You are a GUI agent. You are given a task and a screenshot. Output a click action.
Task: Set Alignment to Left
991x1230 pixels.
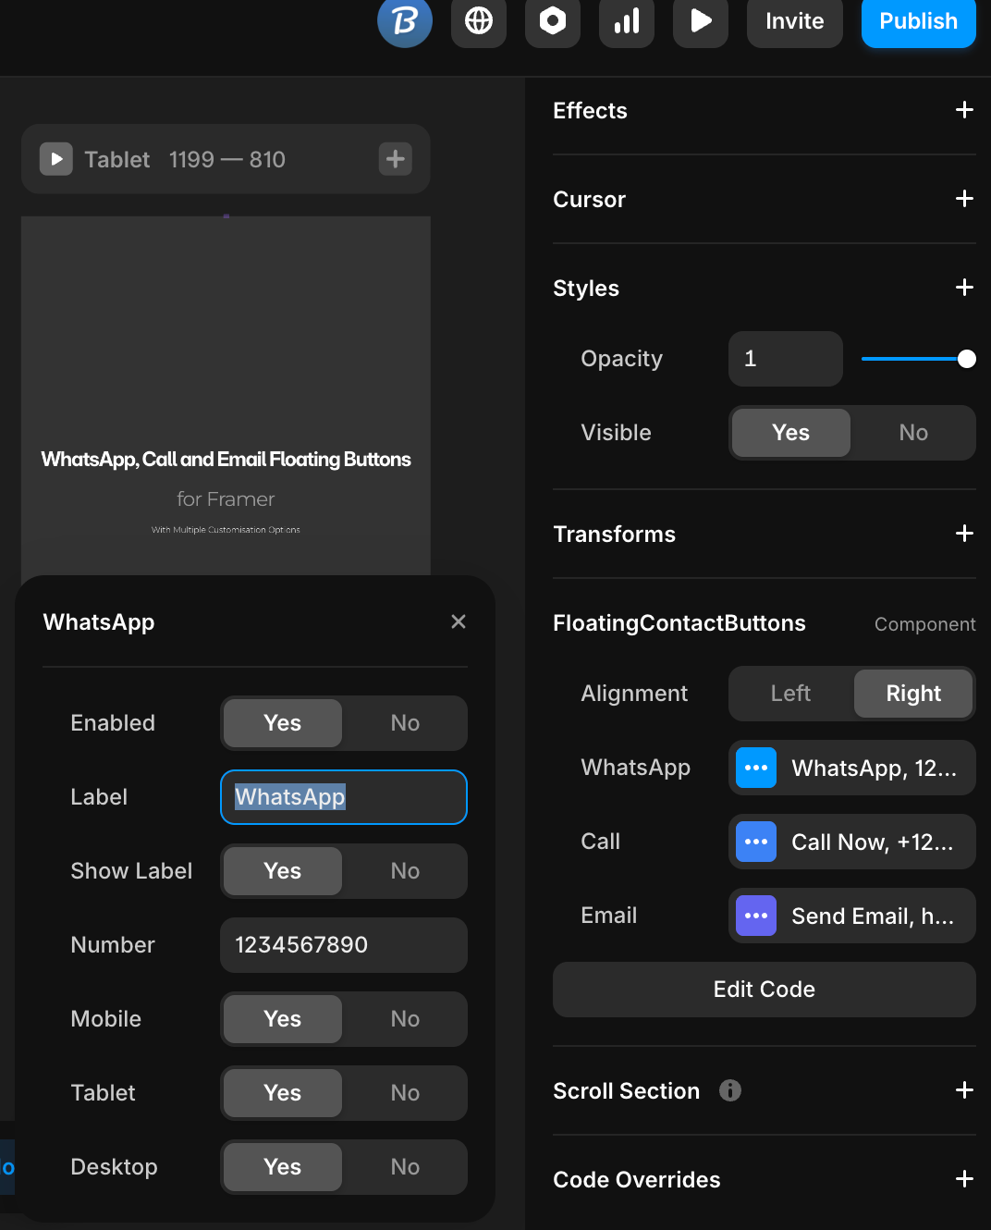coord(790,694)
